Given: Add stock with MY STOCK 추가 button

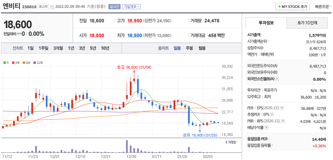Looking at the screenshot, I should 292,7.
